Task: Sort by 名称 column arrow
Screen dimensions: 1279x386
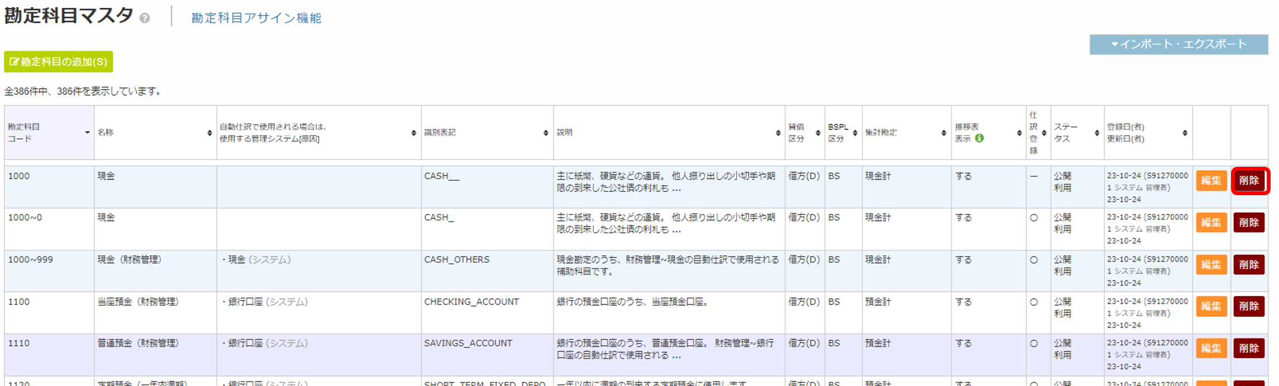Action: tap(210, 133)
